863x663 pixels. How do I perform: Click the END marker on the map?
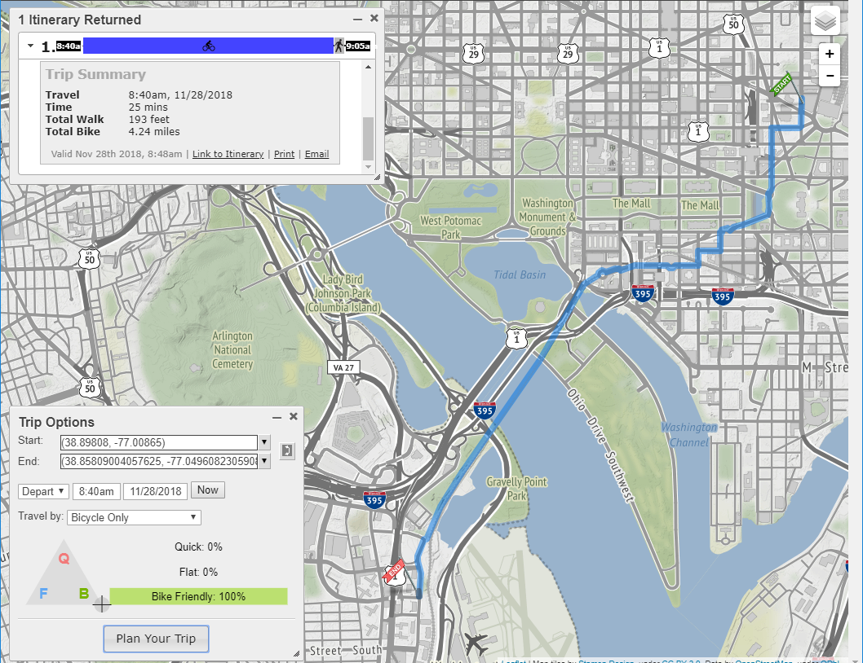[395, 573]
